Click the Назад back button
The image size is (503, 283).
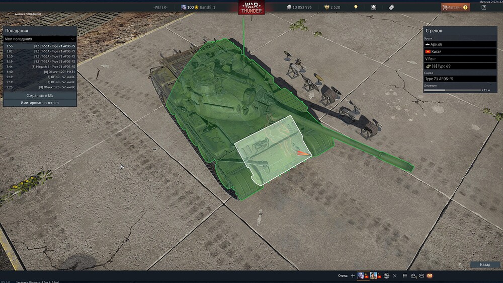click(485, 264)
